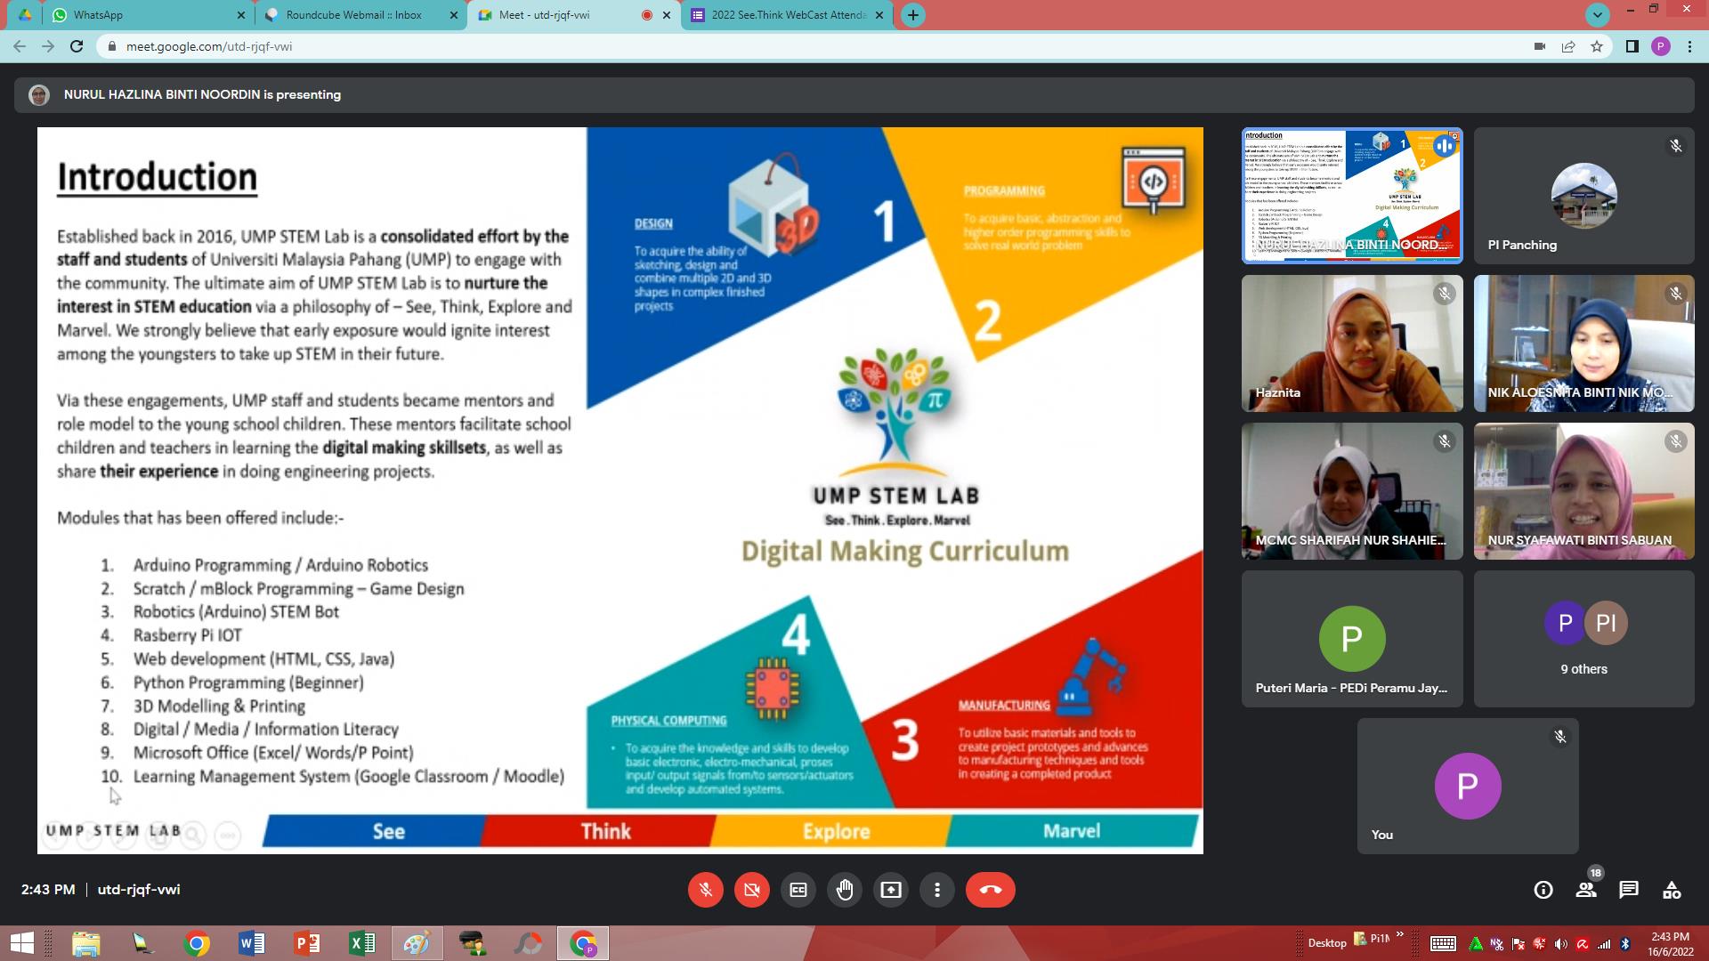
Task: Open chat with everyone panel
Action: click(1629, 890)
